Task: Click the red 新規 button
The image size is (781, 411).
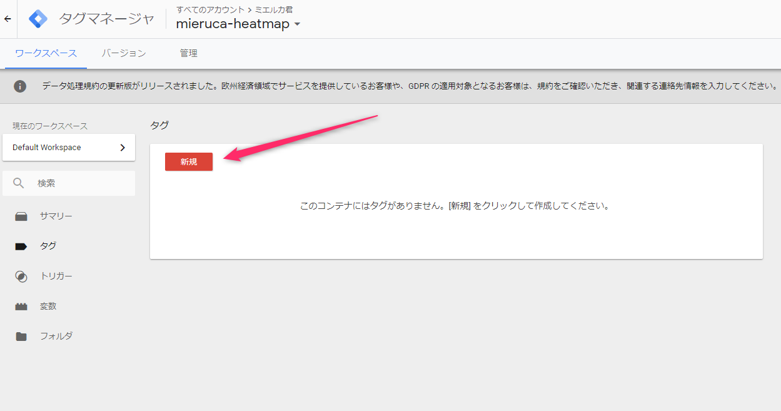Action: (189, 161)
